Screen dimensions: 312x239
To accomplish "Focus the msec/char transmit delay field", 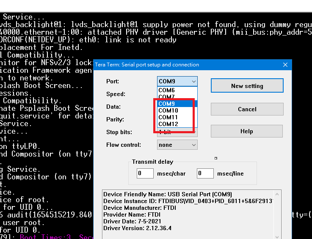I will coord(145,173).
